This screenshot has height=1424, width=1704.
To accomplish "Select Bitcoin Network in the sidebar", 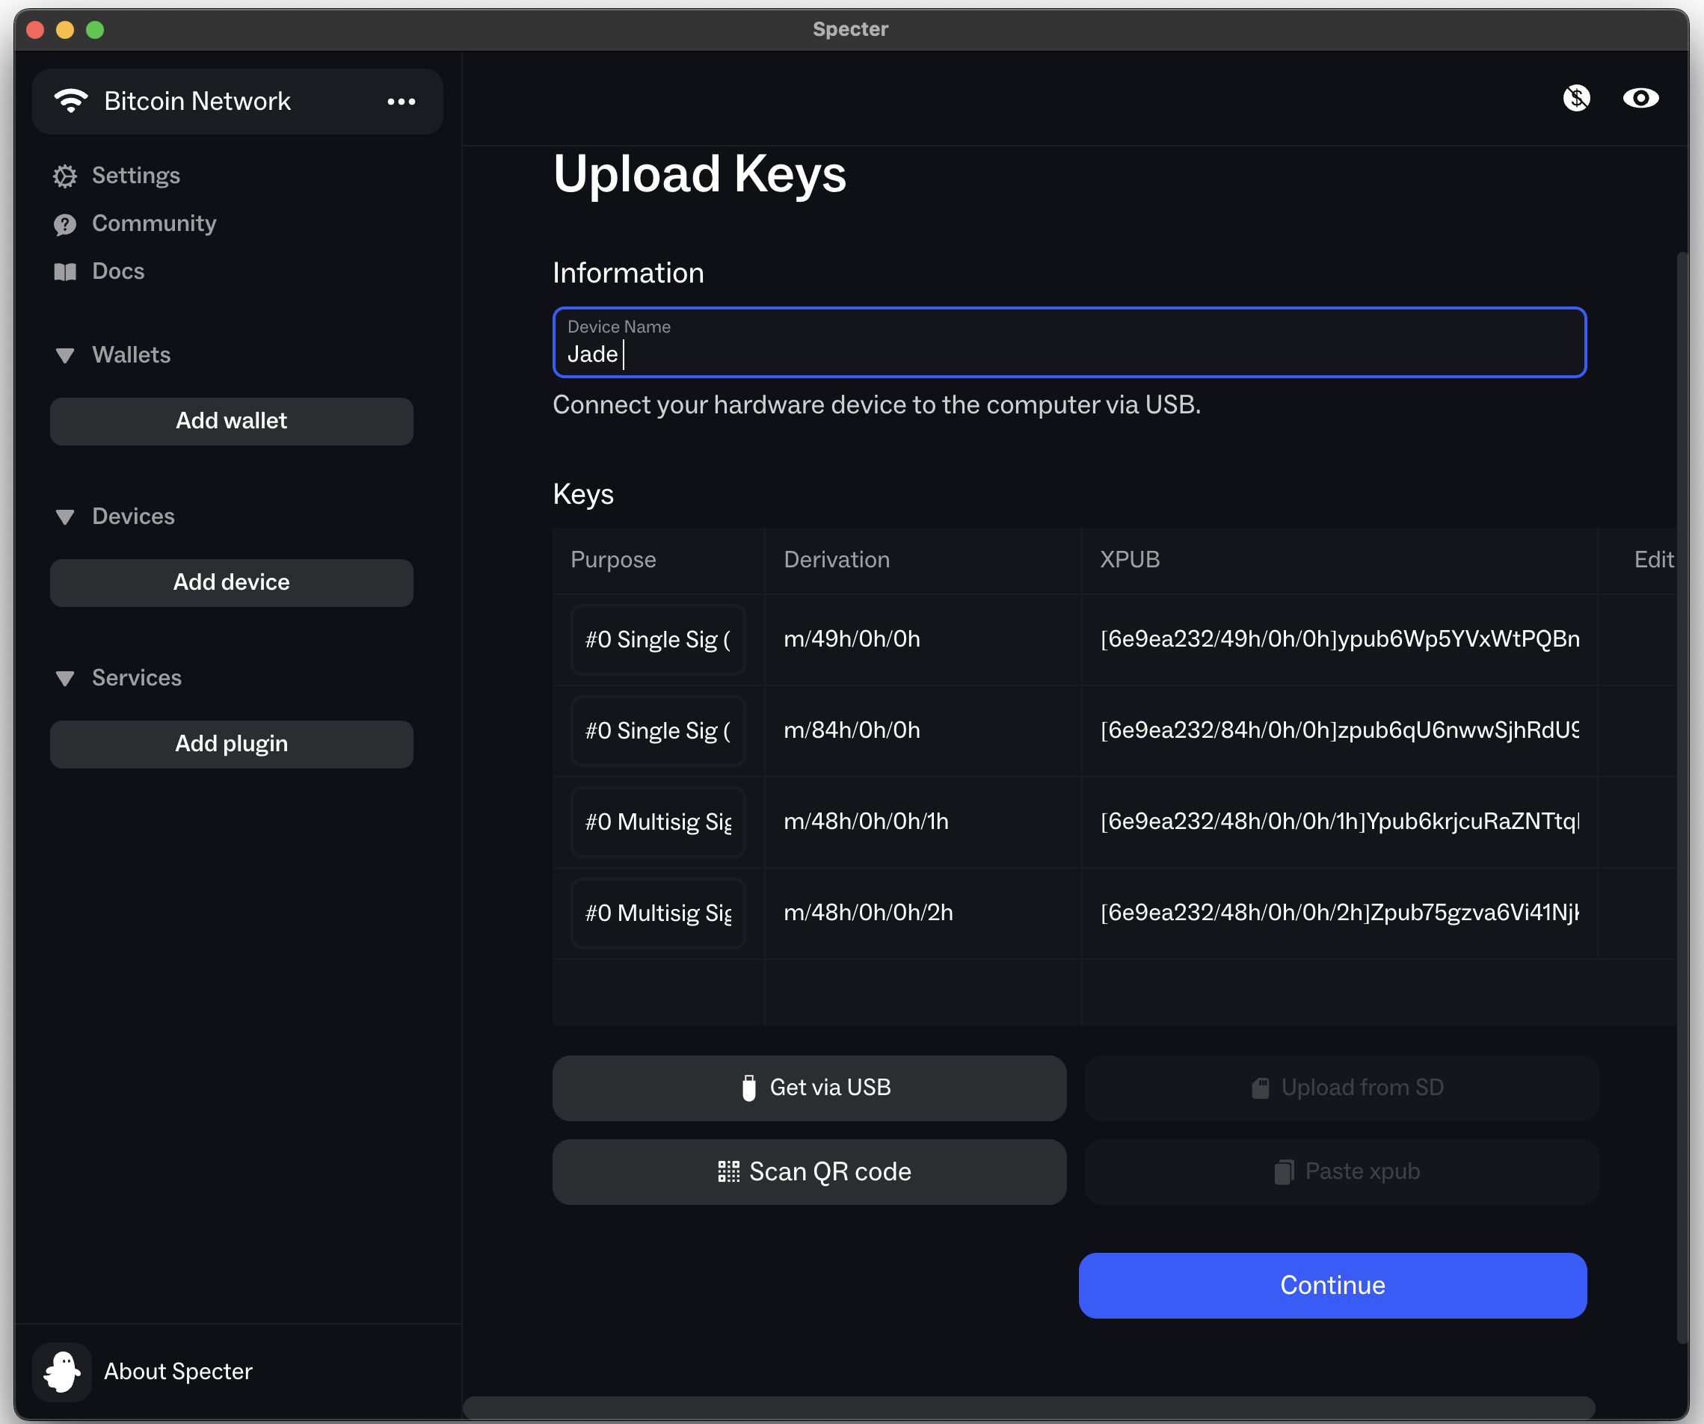I will click(x=238, y=102).
